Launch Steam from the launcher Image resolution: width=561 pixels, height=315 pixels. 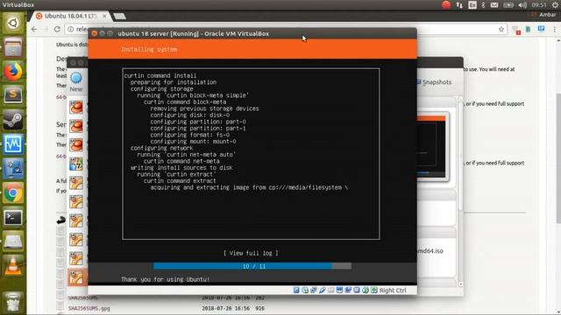(13, 120)
